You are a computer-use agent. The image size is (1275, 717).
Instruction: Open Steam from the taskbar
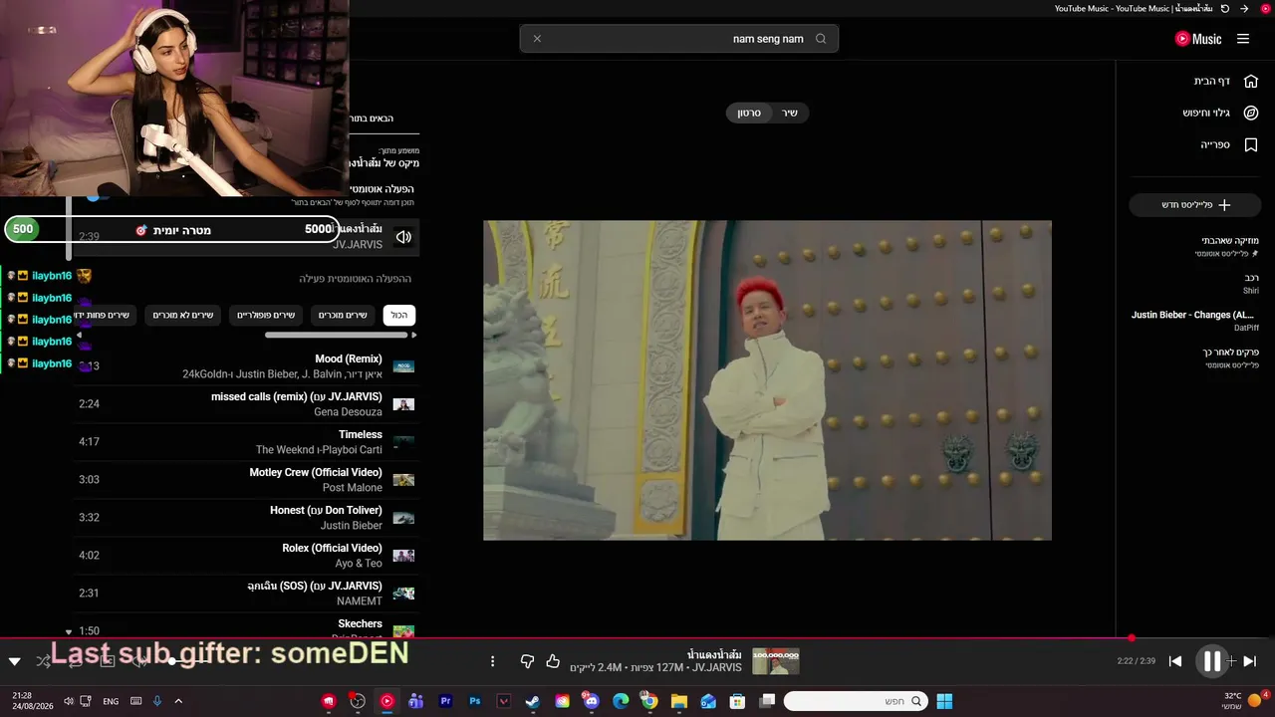(533, 701)
